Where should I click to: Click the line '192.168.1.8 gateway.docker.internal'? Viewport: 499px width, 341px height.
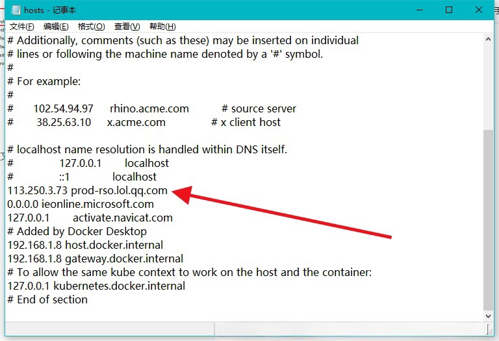point(95,259)
